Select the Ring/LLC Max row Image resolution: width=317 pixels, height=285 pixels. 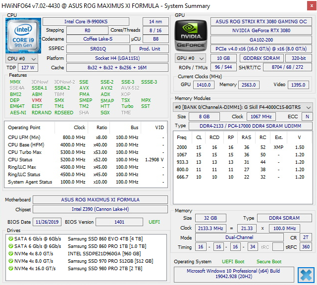86,167
